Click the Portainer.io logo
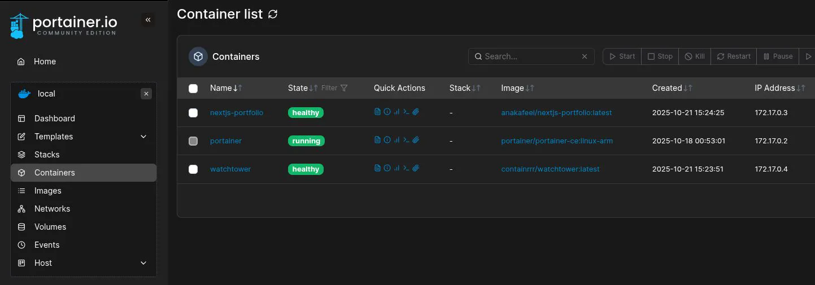This screenshot has width=815, height=285. point(63,25)
